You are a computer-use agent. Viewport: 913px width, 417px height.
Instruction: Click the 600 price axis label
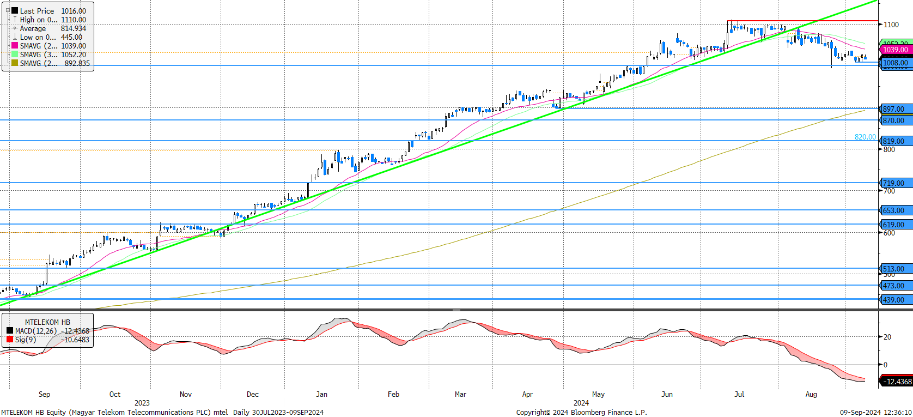click(889, 233)
